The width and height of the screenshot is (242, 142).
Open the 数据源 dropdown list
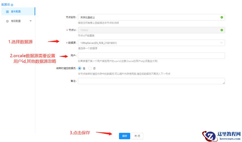click(151, 43)
